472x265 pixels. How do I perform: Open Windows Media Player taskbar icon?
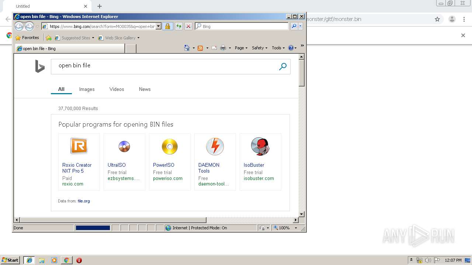pos(54,260)
